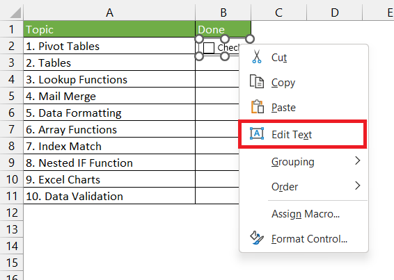Click the Cut scissors icon
Screen dimensions: 394x280
[257, 57]
